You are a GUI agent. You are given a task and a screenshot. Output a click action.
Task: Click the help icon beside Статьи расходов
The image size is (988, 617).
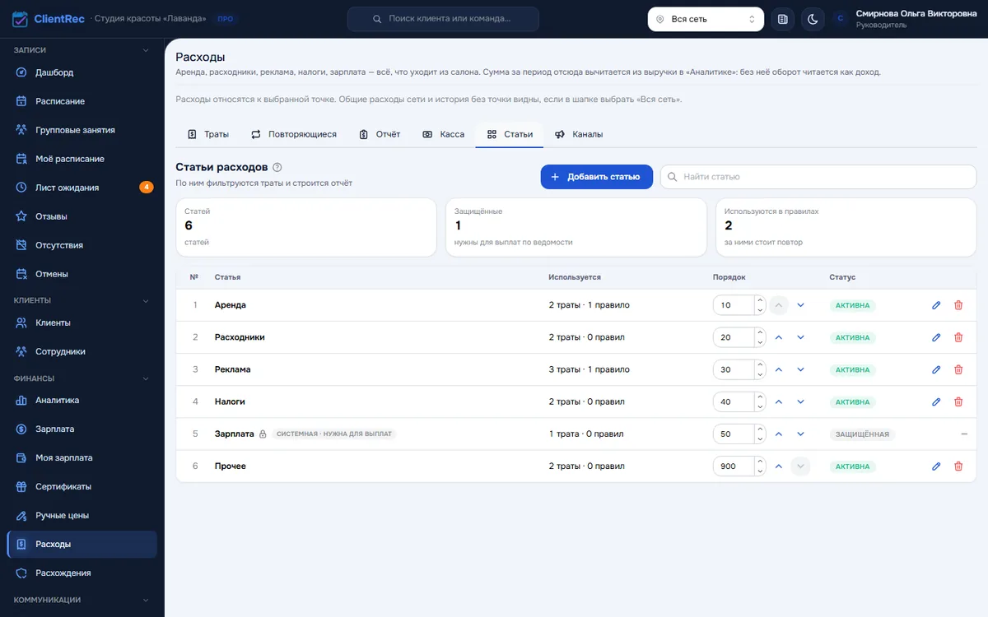pos(277,167)
